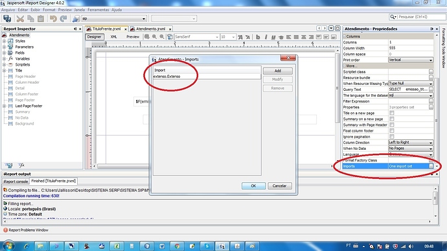447x251 pixels.
Task: Click OK in the Imports dialog
Action: 253,186
